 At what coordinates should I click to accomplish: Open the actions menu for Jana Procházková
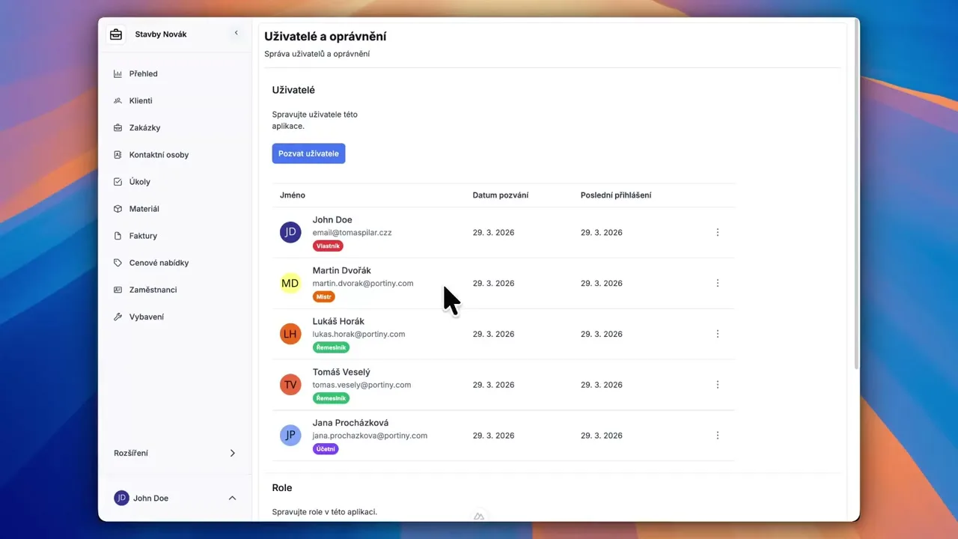coord(717,435)
